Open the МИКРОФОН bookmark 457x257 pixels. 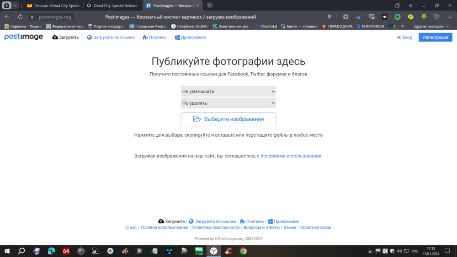pos(370,26)
